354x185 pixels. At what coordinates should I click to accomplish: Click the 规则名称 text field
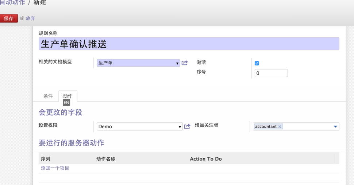click(x=189, y=44)
